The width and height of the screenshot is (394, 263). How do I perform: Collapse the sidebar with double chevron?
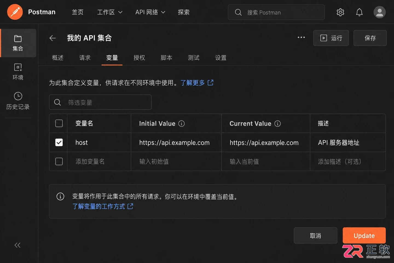(x=17, y=245)
